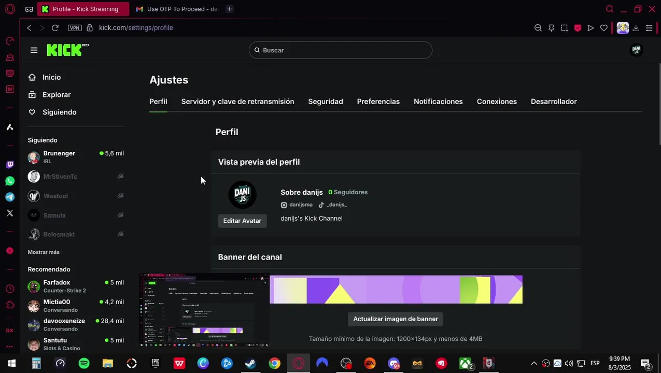The width and height of the screenshot is (661, 373).
Task: Search tabs with the magnifier icon
Action: coord(610,9)
